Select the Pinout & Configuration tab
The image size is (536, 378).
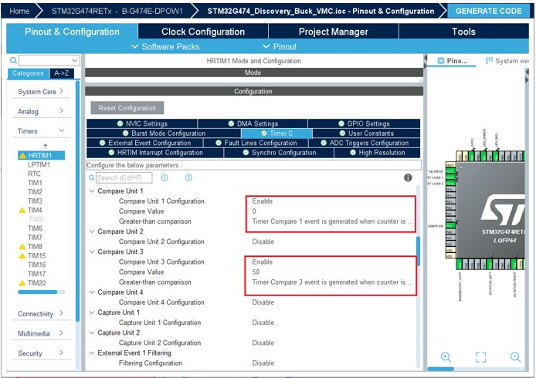[x=72, y=32]
